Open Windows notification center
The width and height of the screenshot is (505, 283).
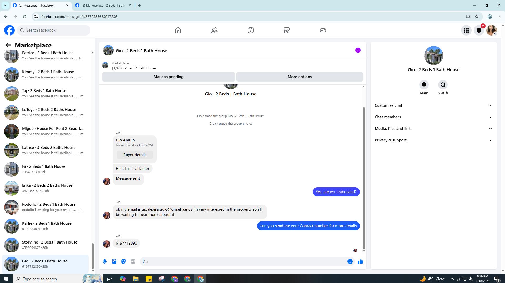497,279
